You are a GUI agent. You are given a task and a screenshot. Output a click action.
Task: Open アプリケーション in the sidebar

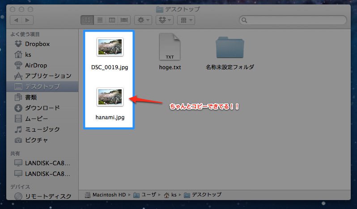(42, 76)
